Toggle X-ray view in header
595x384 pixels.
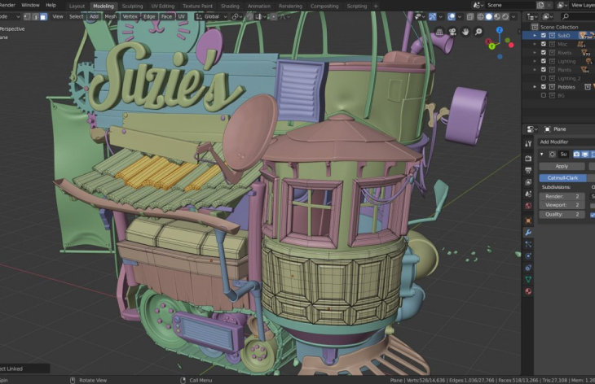click(x=470, y=16)
